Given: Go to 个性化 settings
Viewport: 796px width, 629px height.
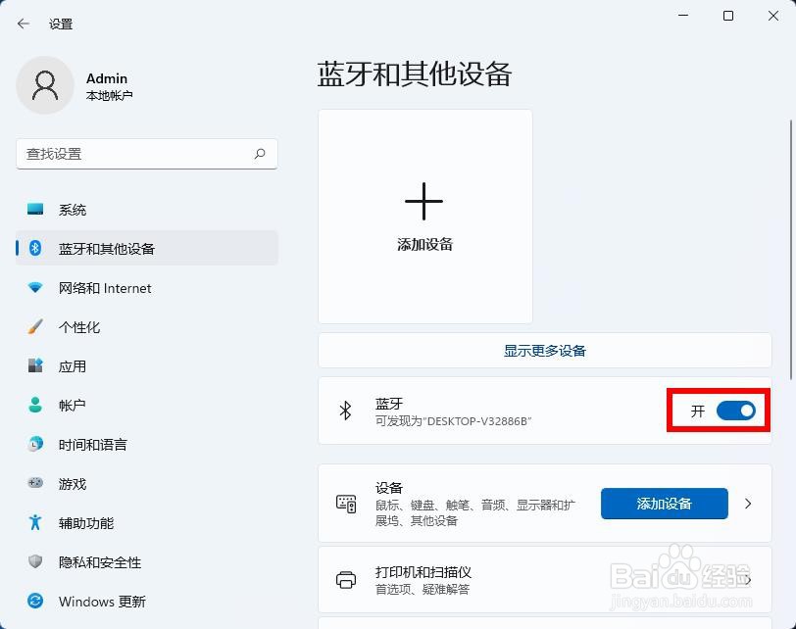Looking at the screenshot, I should tap(147, 326).
